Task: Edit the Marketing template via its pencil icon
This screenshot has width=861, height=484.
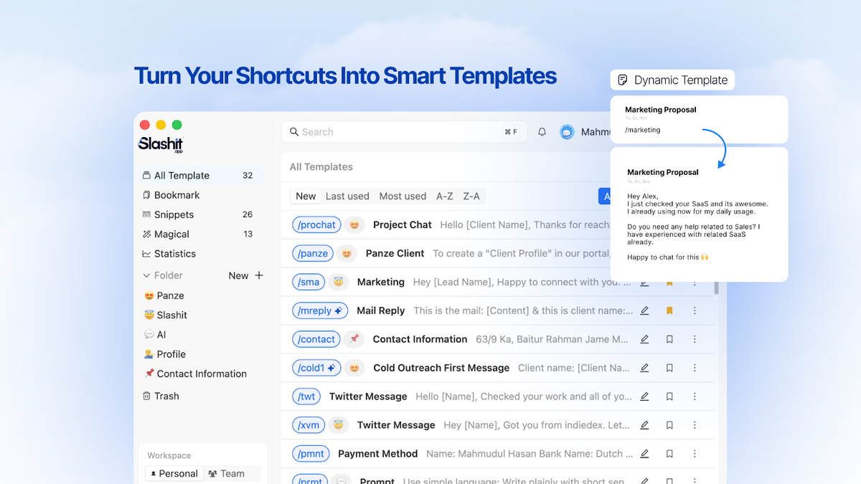Action: [x=644, y=282]
